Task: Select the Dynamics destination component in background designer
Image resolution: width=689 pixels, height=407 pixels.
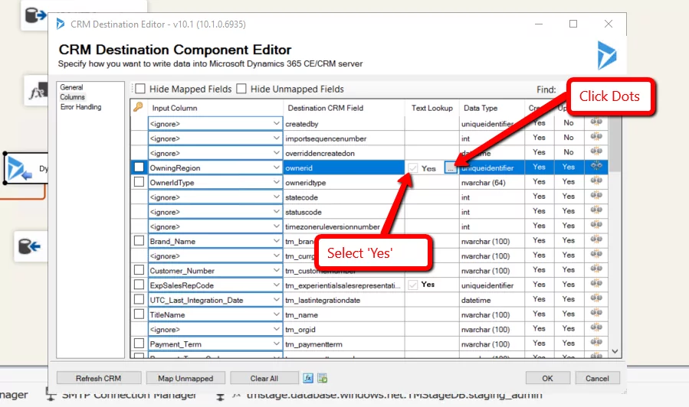Action: 26,168
